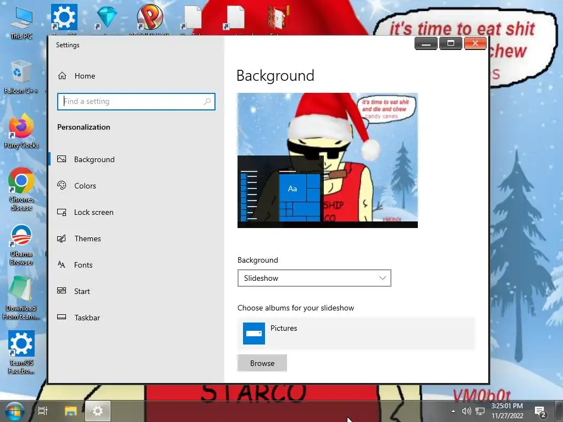The height and width of the screenshot is (422, 563).
Task: Click the Home house icon
Action: point(62,76)
